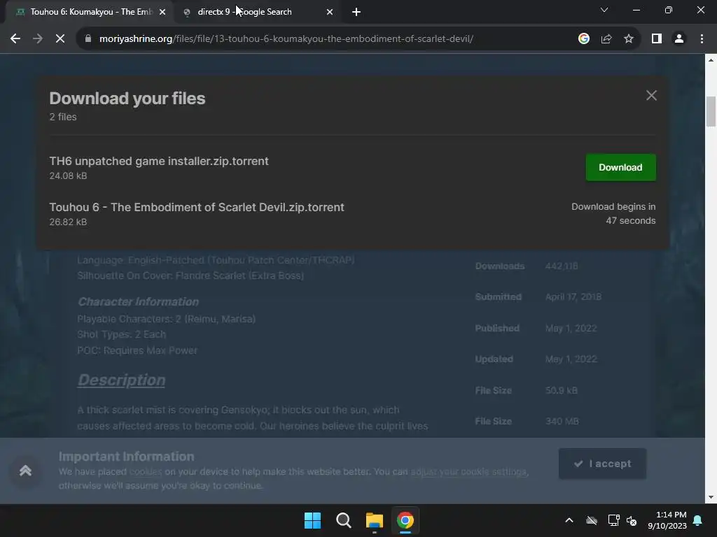
Task: Click the 26.82 kB file size
Action: click(68, 222)
